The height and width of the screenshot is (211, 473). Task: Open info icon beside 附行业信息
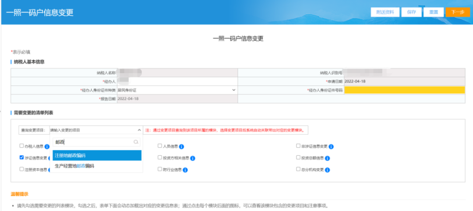(x=185, y=170)
